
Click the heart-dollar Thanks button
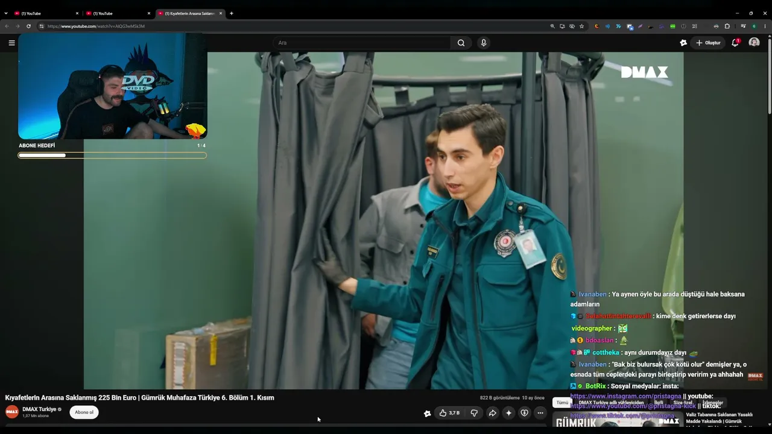pos(524,413)
